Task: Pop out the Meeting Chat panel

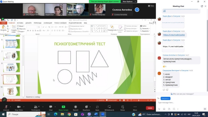Action: coord(202,6)
